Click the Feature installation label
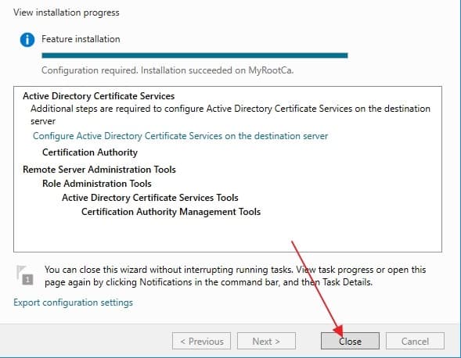 coord(81,39)
